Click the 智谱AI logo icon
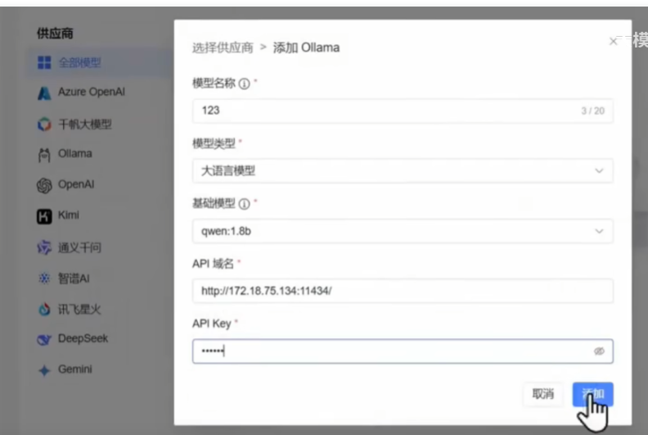648x435 pixels. coord(44,279)
